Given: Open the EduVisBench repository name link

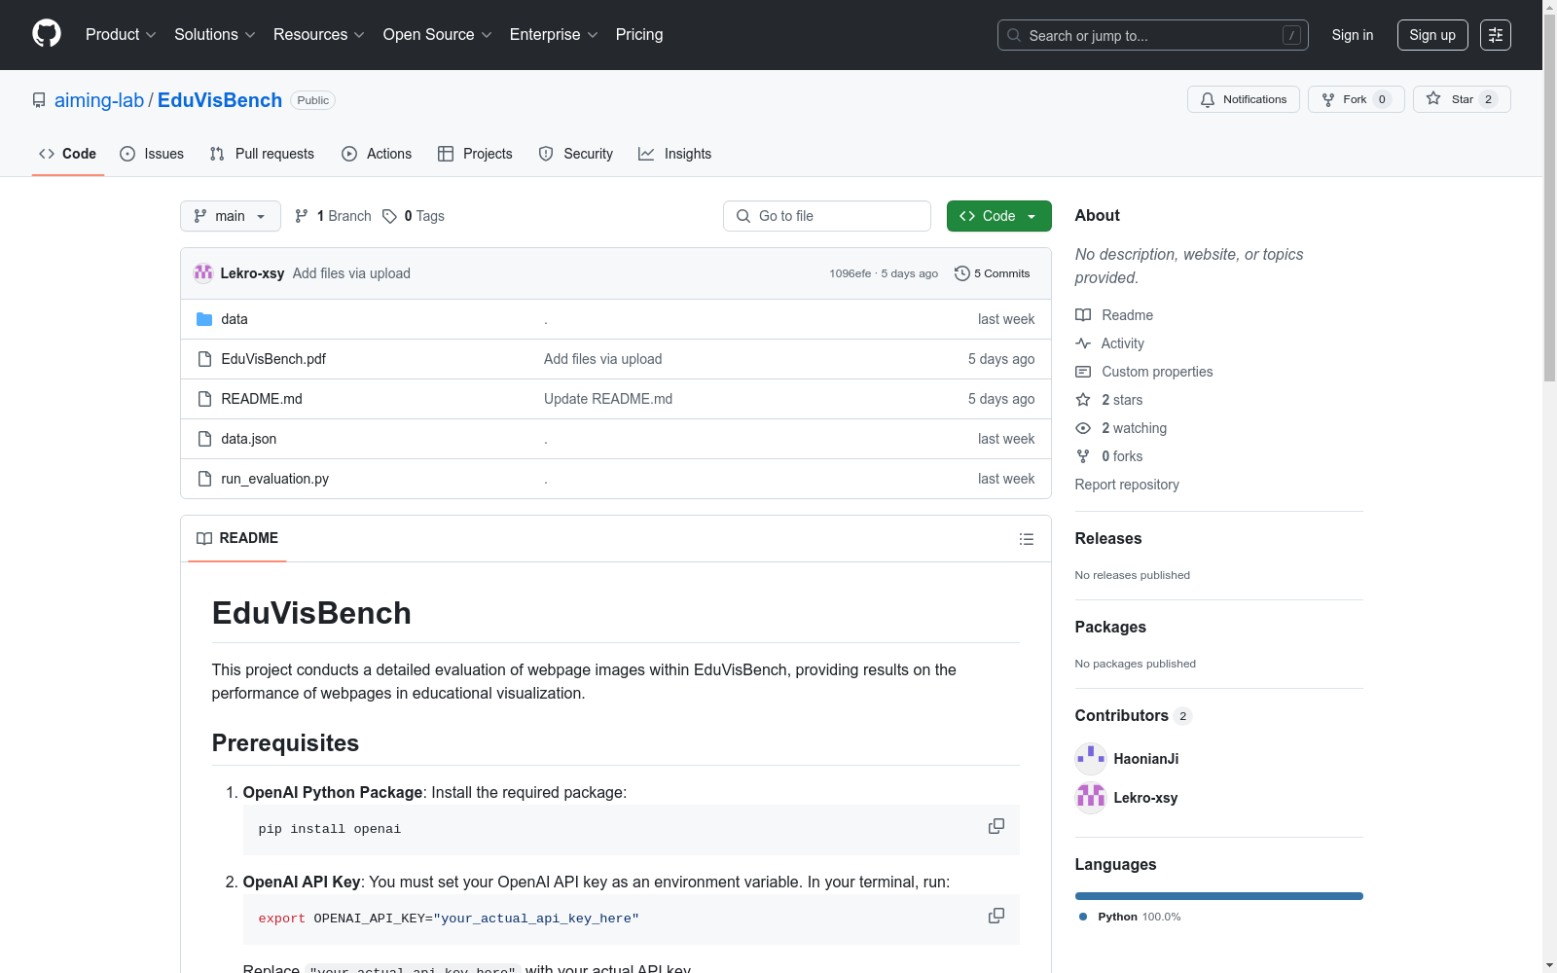Looking at the screenshot, I should [x=220, y=100].
